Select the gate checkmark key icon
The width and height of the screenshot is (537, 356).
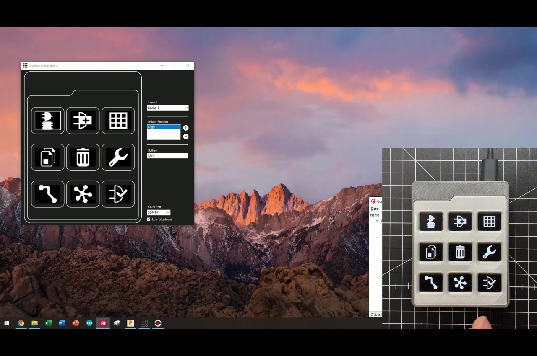click(x=118, y=194)
